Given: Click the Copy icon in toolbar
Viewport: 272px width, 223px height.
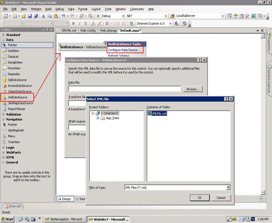Looking at the screenshot, I should point(50,16).
